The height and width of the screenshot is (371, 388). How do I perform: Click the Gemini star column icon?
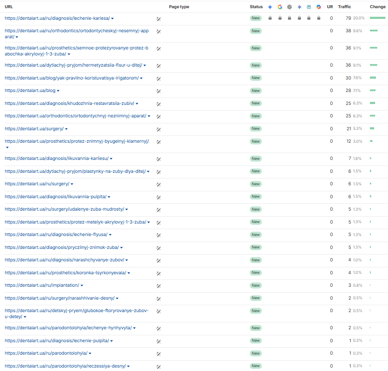pos(299,7)
